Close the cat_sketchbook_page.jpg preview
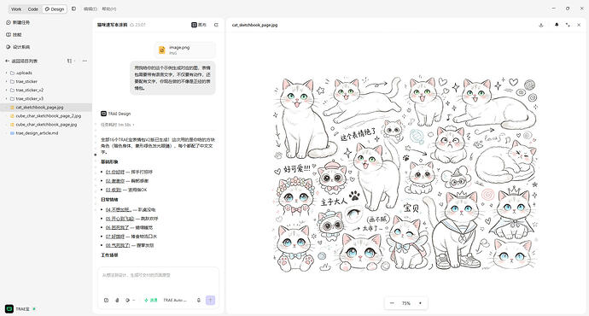The width and height of the screenshot is (589, 316). tap(579, 25)
